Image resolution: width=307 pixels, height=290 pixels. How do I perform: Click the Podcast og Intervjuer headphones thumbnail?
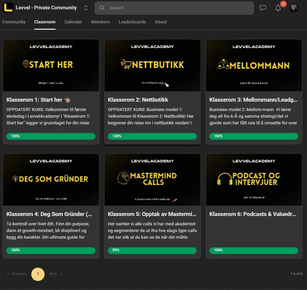coord(253,179)
